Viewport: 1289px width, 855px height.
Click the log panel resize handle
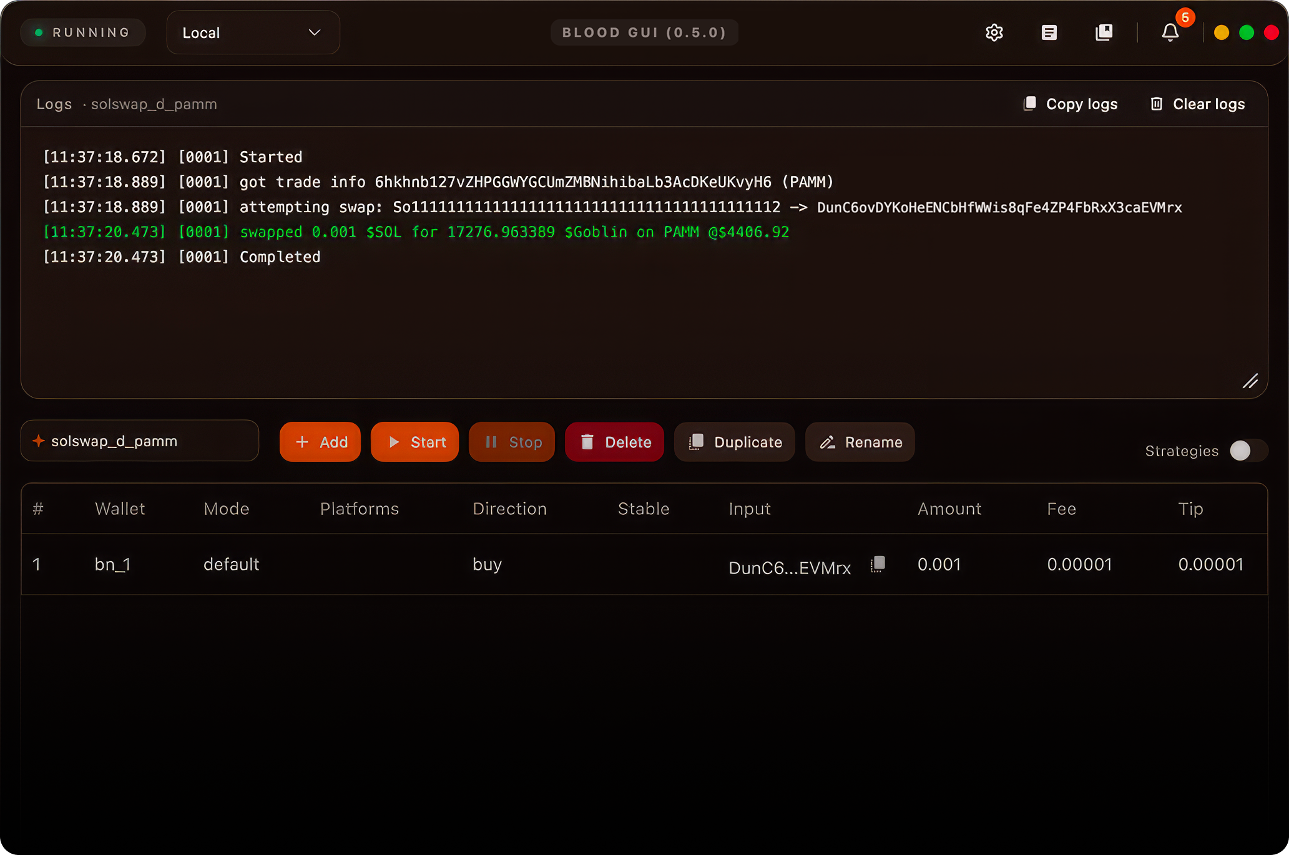1250,381
